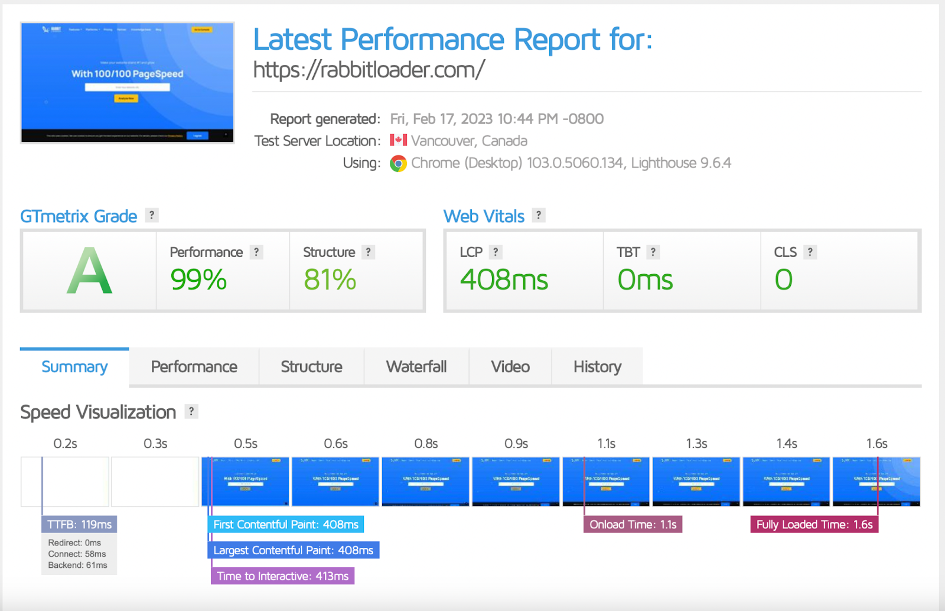Switch to the Waterfall tab

pos(416,366)
